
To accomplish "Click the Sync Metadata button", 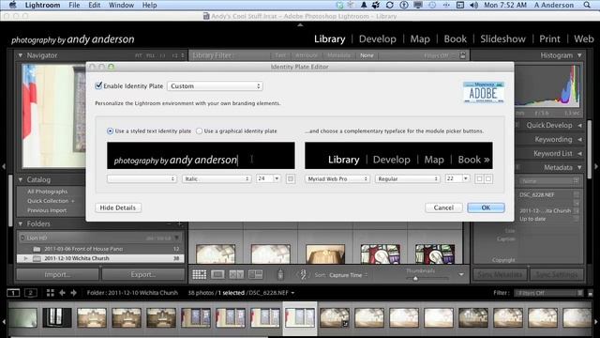I will tap(500, 274).
